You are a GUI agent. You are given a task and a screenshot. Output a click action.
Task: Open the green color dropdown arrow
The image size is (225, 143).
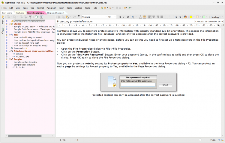pos(207,17)
